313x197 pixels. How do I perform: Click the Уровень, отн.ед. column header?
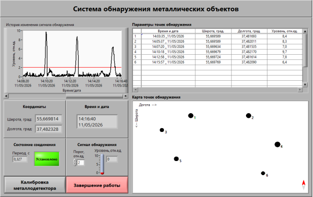pyautogui.click(x=285, y=31)
